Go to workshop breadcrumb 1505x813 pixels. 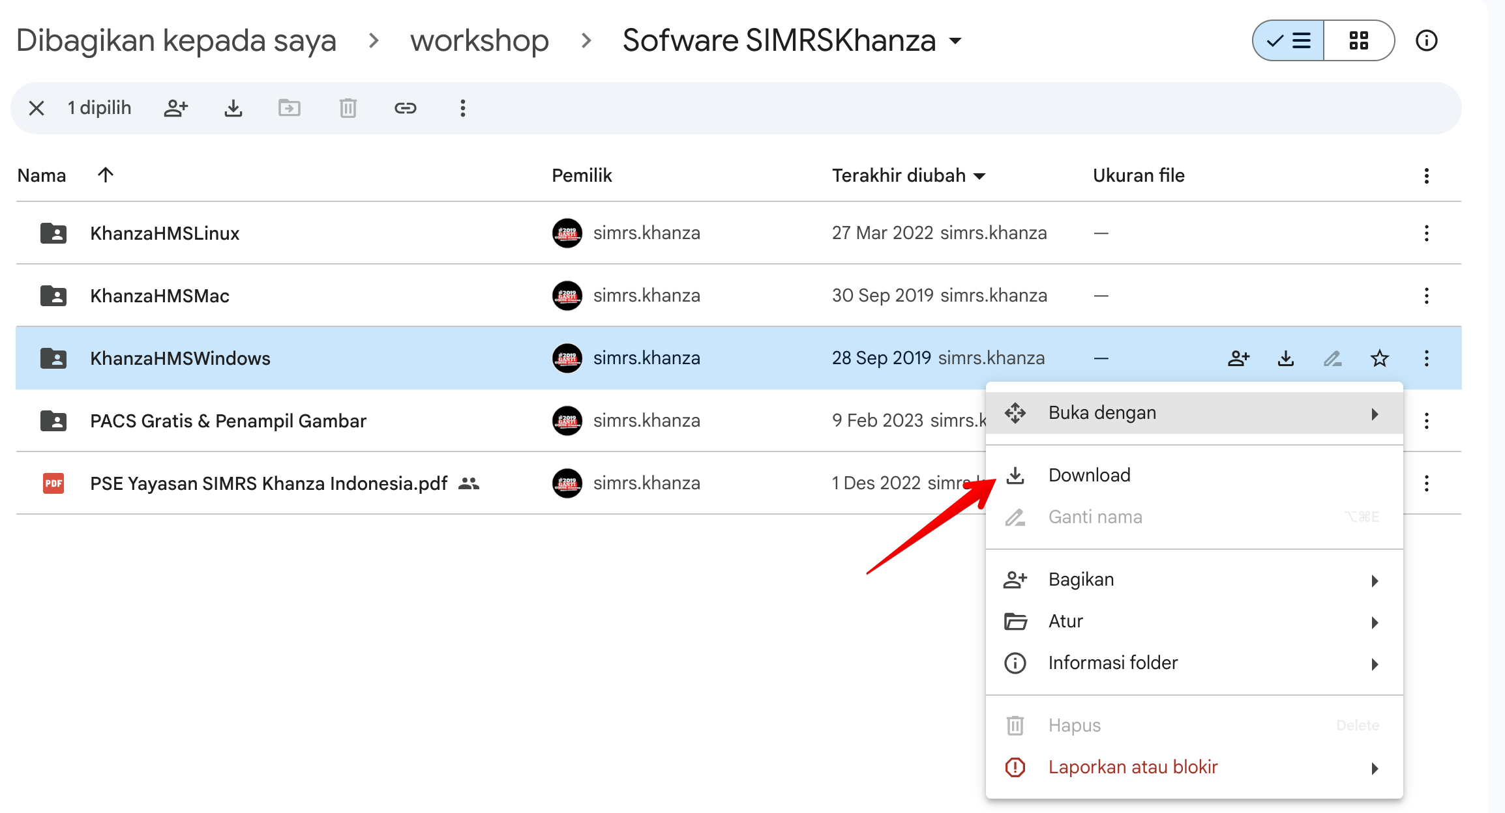click(x=480, y=40)
